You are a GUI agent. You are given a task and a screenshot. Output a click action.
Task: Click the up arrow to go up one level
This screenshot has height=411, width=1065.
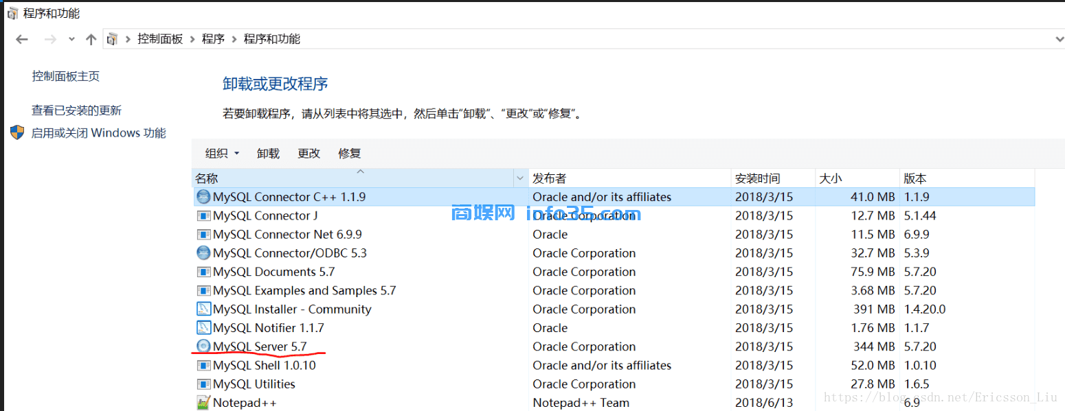pos(91,39)
